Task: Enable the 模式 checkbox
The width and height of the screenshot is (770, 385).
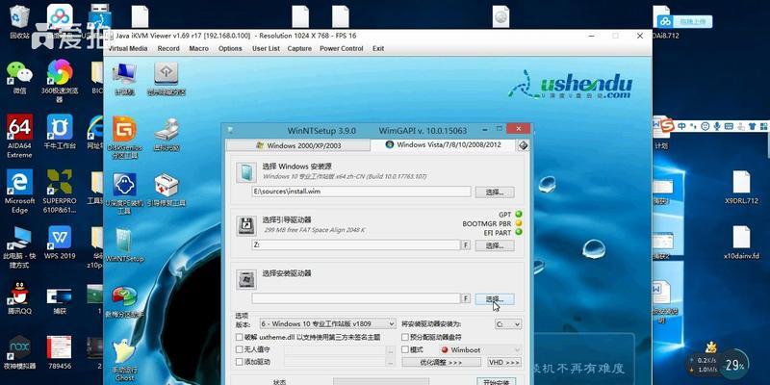Action: [405, 349]
